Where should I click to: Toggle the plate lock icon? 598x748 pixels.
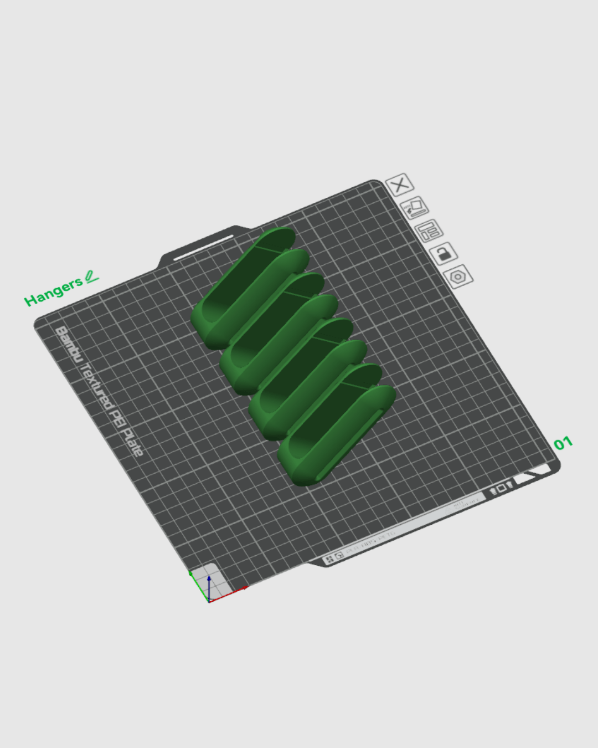click(x=444, y=254)
